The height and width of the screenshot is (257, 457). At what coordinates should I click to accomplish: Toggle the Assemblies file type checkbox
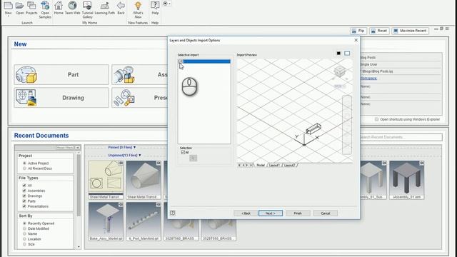click(24, 191)
